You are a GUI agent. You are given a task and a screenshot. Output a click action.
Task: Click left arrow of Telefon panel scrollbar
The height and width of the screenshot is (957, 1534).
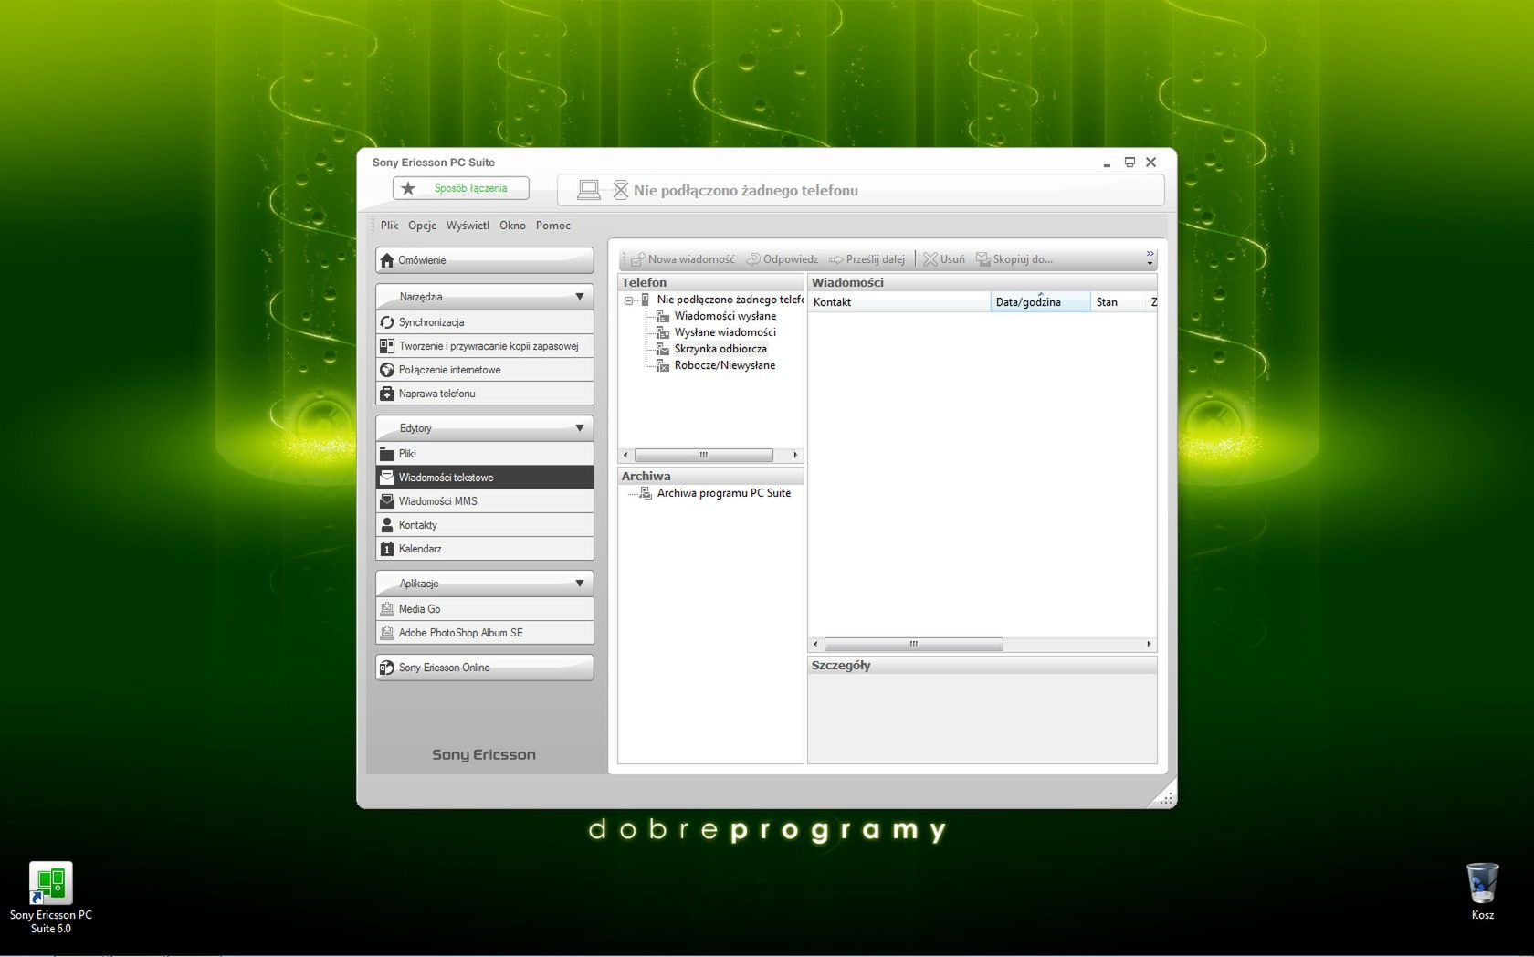625,455
